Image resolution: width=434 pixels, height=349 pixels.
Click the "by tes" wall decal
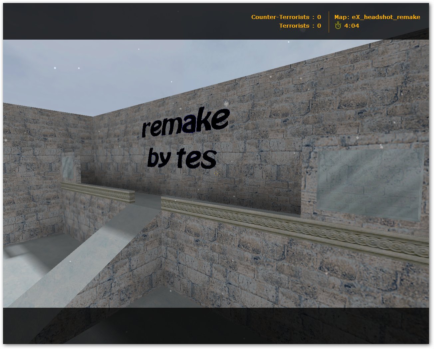pos(182,158)
